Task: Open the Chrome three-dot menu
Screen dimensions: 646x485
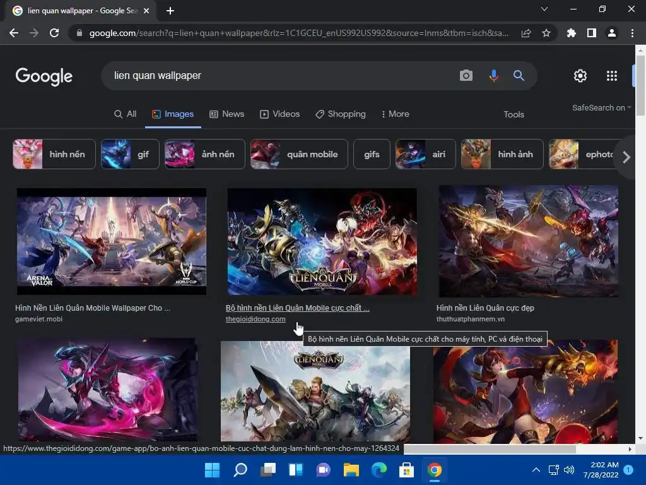Action: [632, 33]
